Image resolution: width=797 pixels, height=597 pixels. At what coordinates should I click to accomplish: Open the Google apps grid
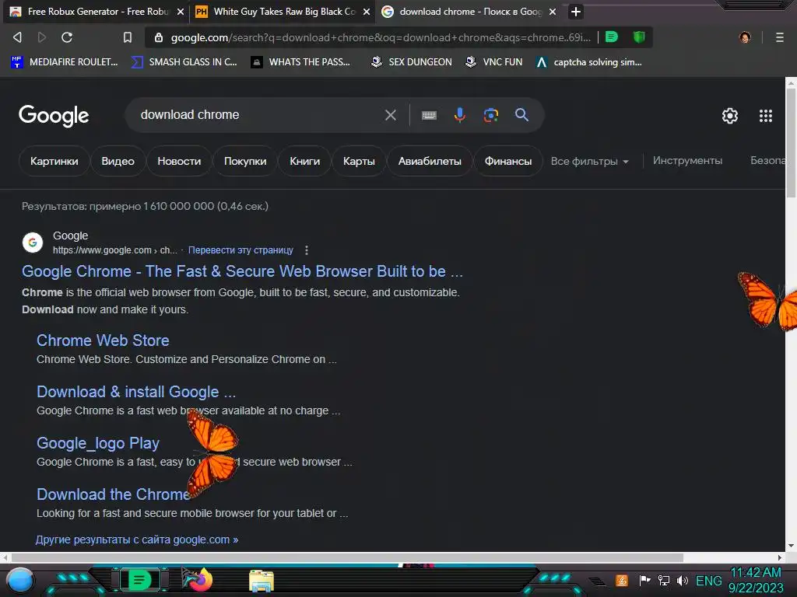click(766, 116)
